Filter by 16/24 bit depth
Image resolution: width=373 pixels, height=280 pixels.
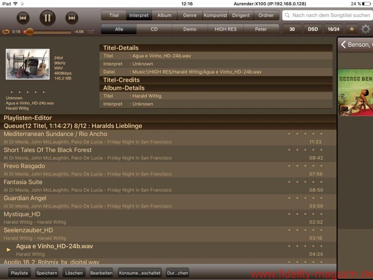tap(333, 29)
